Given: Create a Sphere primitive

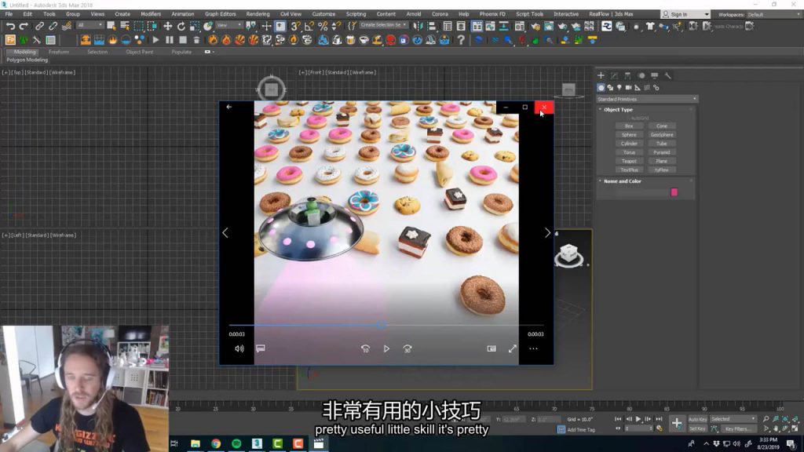Looking at the screenshot, I should [629, 135].
